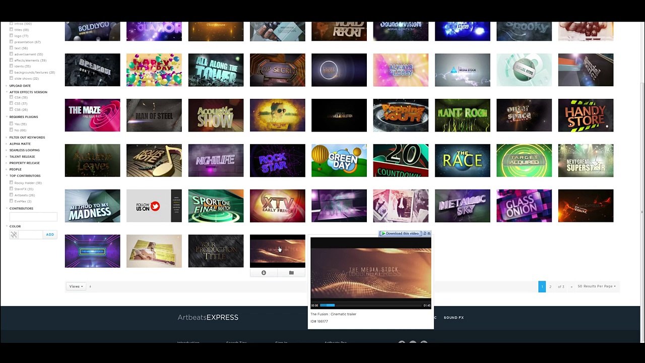
Task: Tick the CS4 (38) checkbox
Action: click(x=12, y=97)
